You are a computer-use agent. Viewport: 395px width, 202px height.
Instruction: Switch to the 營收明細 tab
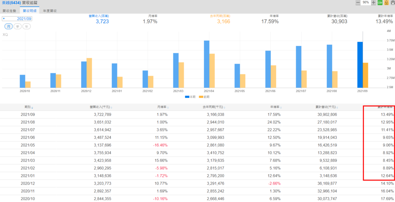(x=29, y=11)
